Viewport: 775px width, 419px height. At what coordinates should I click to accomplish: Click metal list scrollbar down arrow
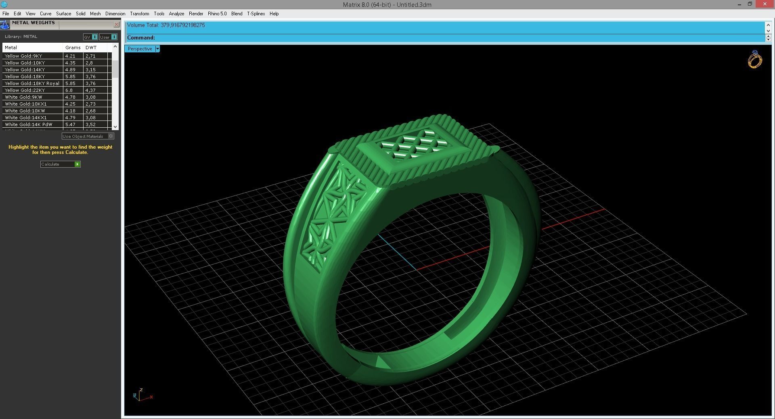115,127
